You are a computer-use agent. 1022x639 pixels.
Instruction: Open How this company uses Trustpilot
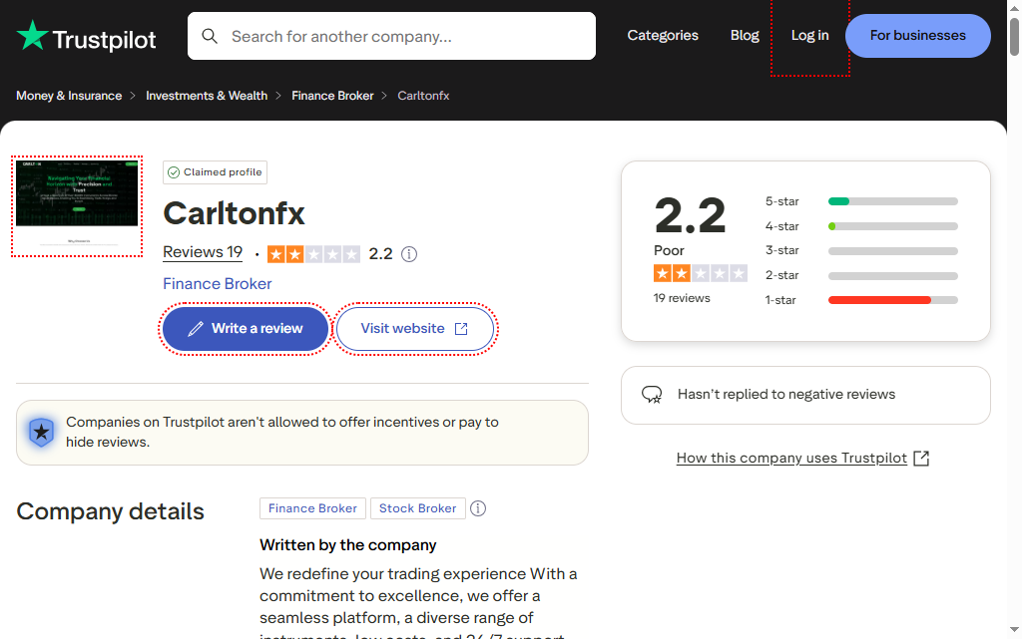pyautogui.click(x=791, y=459)
